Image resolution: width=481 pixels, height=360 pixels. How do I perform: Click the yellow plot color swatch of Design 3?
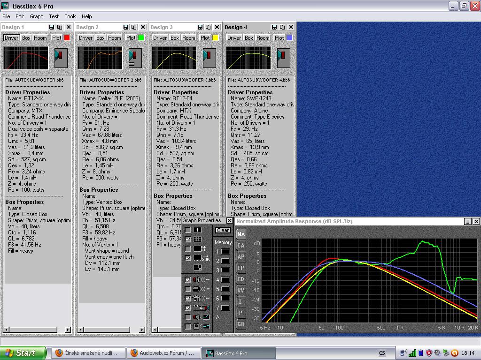[215, 37]
